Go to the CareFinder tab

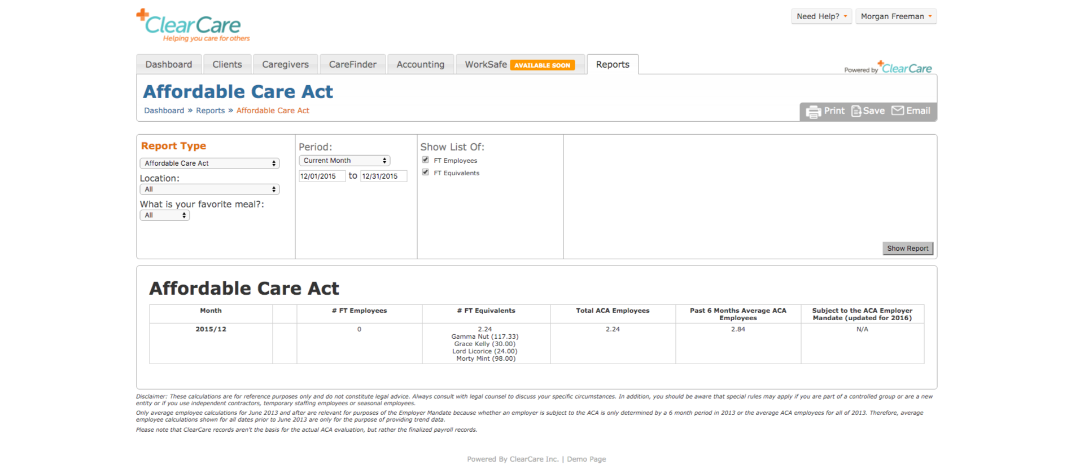352,64
